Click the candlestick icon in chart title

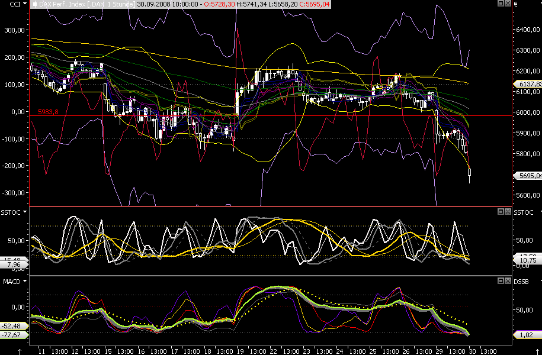(35, 5)
